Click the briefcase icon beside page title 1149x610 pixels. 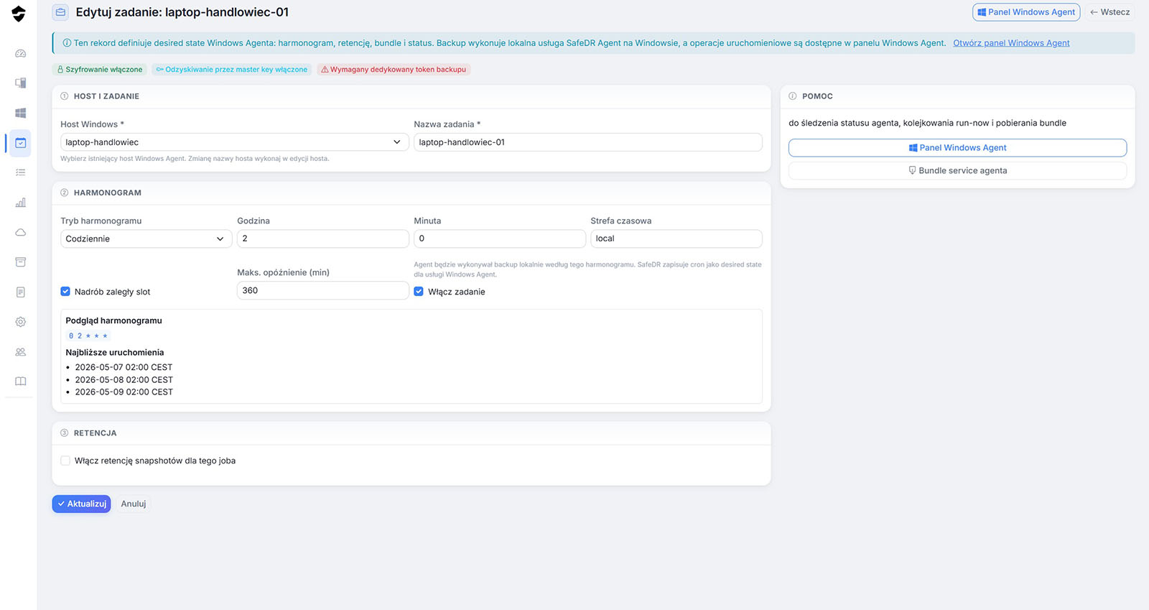click(60, 12)
